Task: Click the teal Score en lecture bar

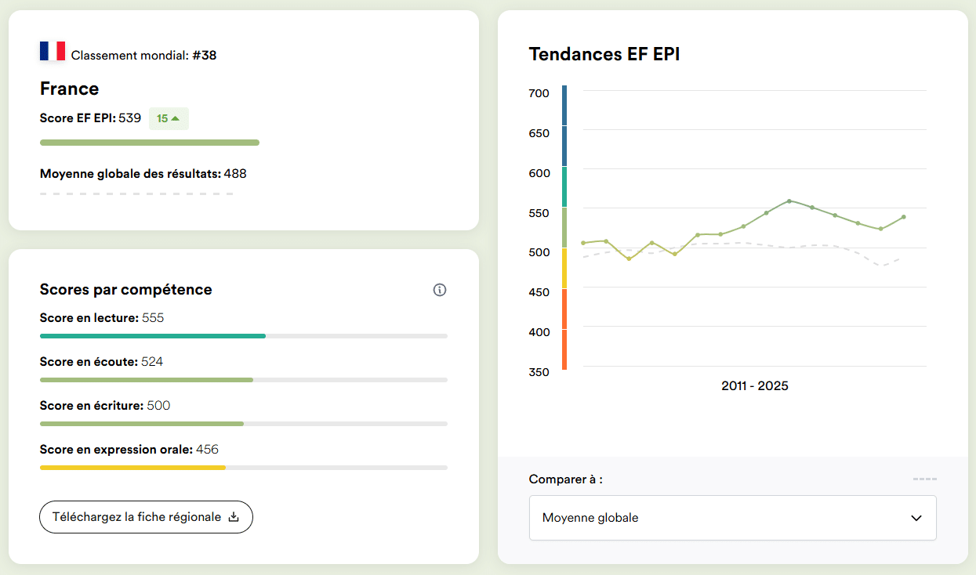Action: [153, 336]
